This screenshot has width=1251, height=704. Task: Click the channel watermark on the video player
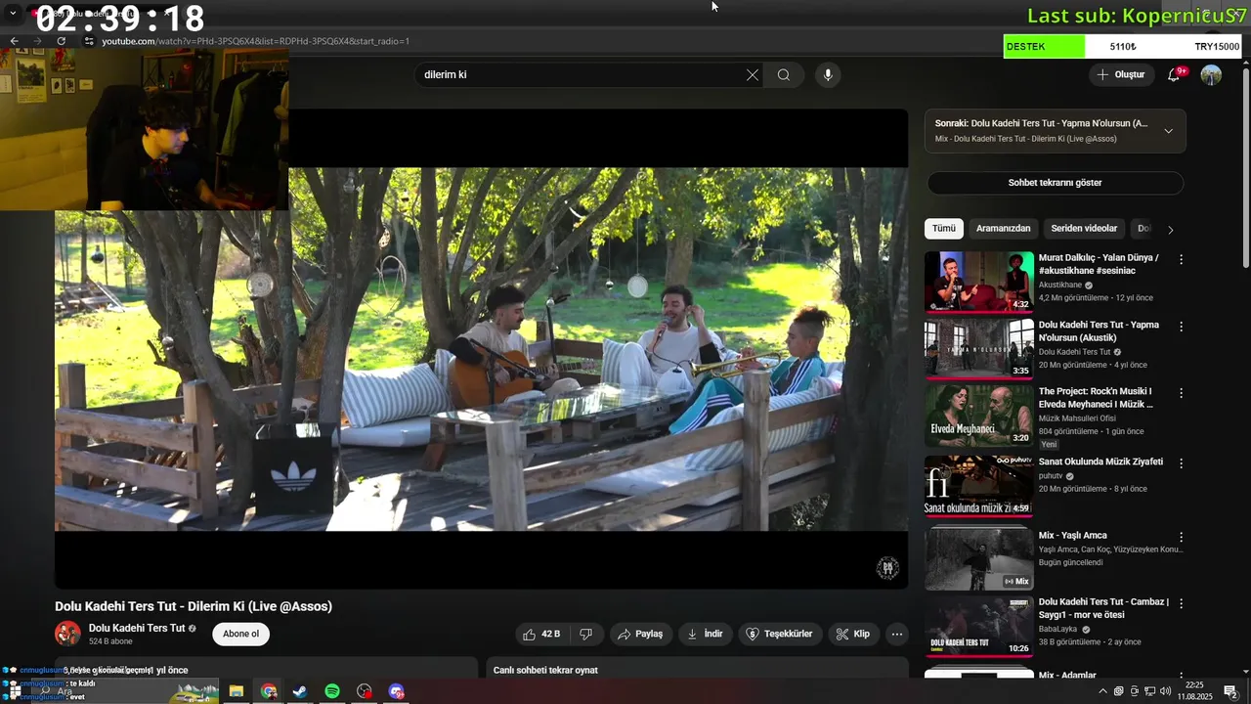pos(887,568)
